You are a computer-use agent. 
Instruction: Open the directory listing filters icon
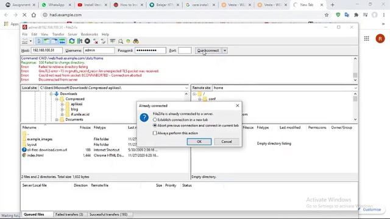(112, 41)
